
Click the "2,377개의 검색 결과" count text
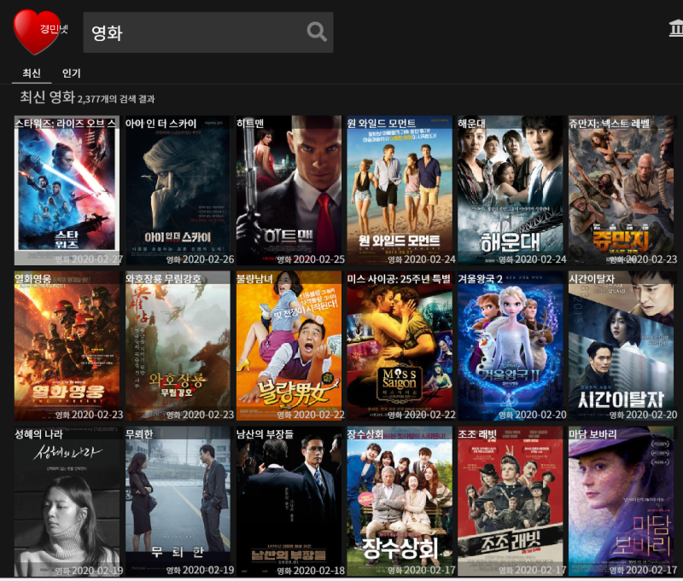(116, 99)
